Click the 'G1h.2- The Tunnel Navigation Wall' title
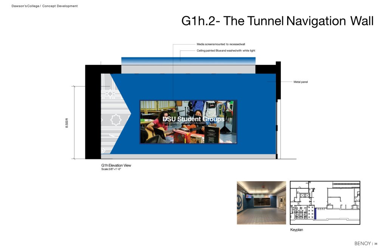The height and width of the screenshot is (250, 387). click(x=277, y=20)
